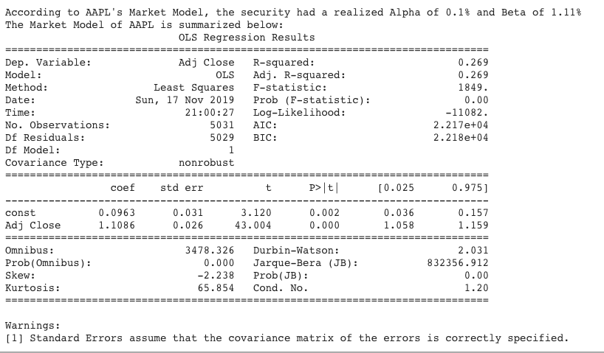Select the Jarque-Bera value 832356.912
604x353 pixels.
coord(458,262)
